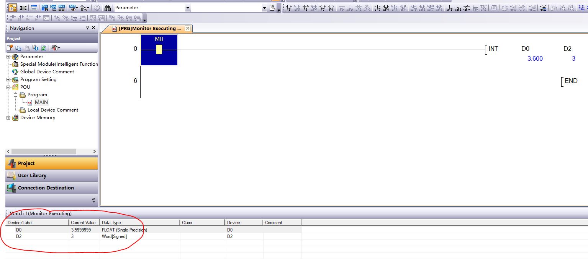
Task: Pin the Navigation panel with pushpin icon
Action: 87,28
